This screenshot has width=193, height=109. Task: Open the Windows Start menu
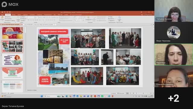[x=42, y=96]
